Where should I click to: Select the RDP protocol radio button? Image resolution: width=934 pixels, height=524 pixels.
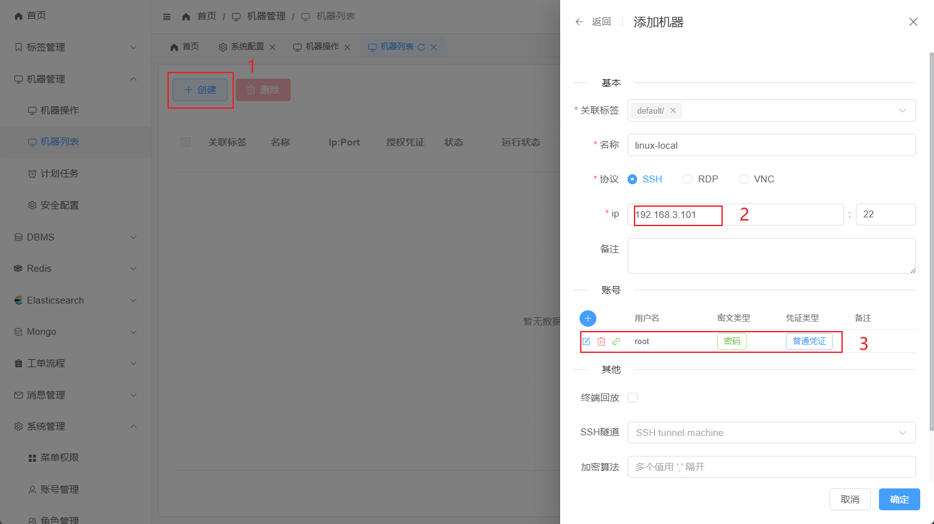(688, 179)
